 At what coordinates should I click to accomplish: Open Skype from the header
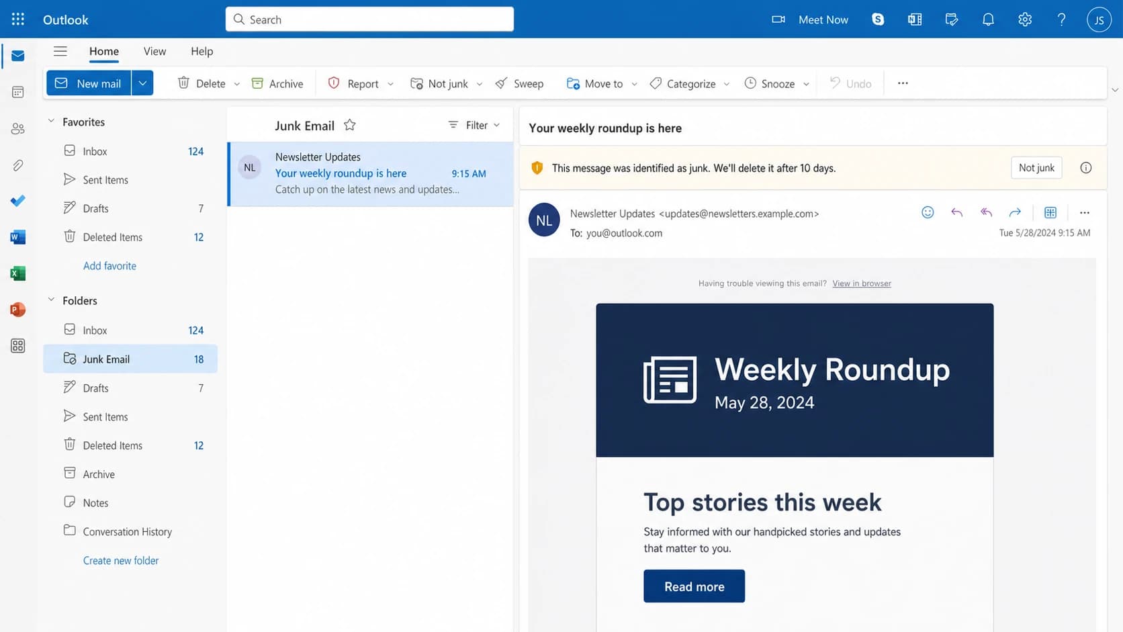pos(878,19)
